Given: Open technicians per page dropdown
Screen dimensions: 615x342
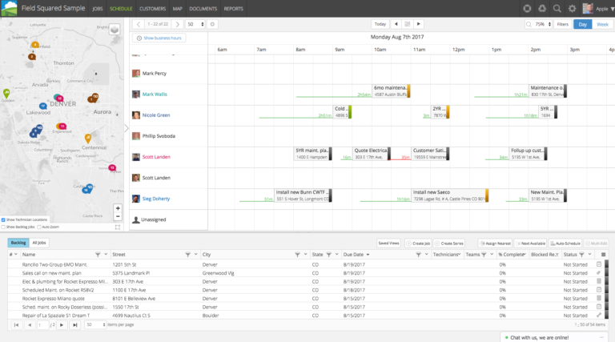Looking at the screenshot, I should click(x=195, y=24).
